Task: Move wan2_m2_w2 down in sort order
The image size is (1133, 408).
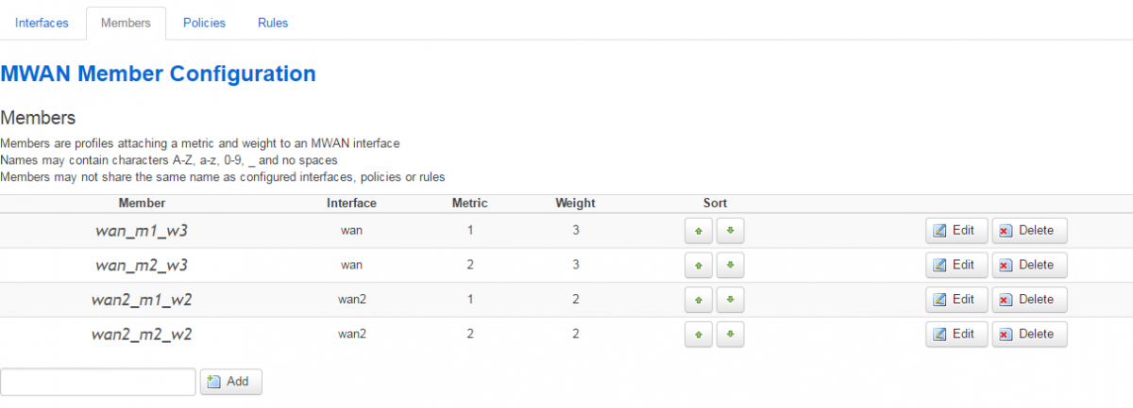Action: pos(730,335)
